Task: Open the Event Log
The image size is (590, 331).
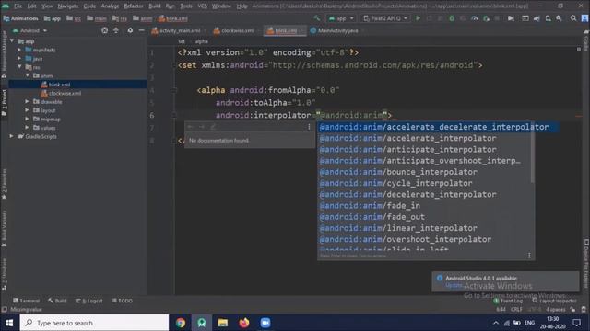Action: pyautogui.click(x=508, y=301)
